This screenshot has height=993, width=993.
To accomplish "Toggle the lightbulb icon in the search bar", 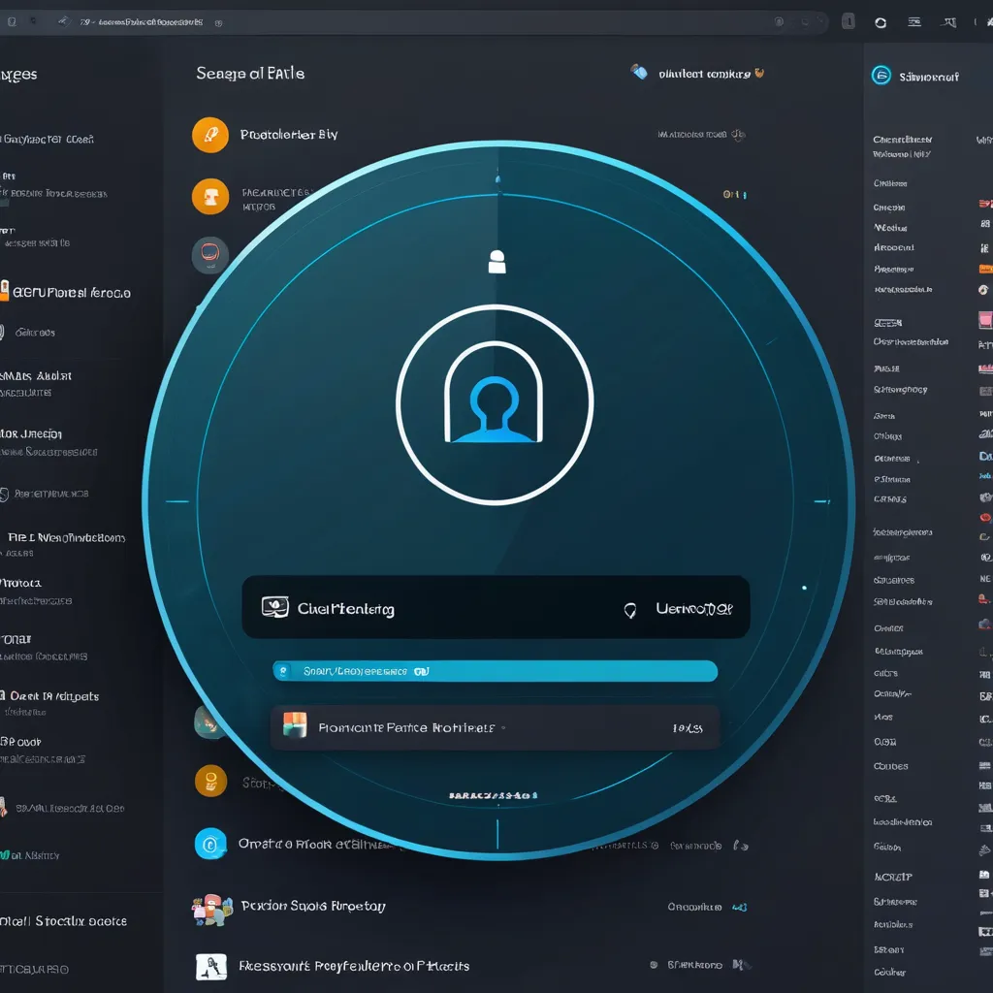I will click(631, 608).
